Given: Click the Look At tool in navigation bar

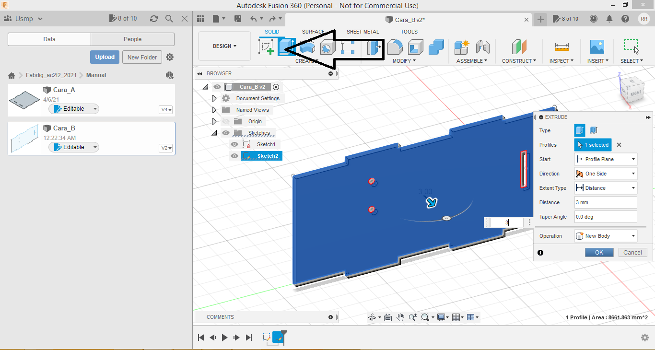Looking at the screenshot, I should point(388,317).
